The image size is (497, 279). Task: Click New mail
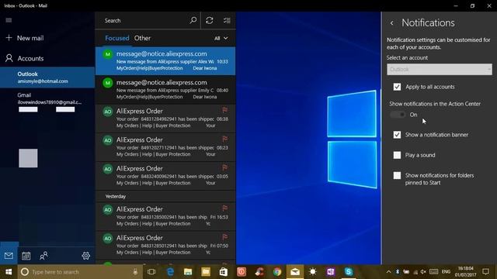click(30, 38)
